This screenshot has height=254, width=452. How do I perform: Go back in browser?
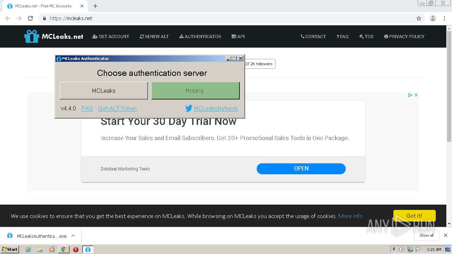point(8,18)
